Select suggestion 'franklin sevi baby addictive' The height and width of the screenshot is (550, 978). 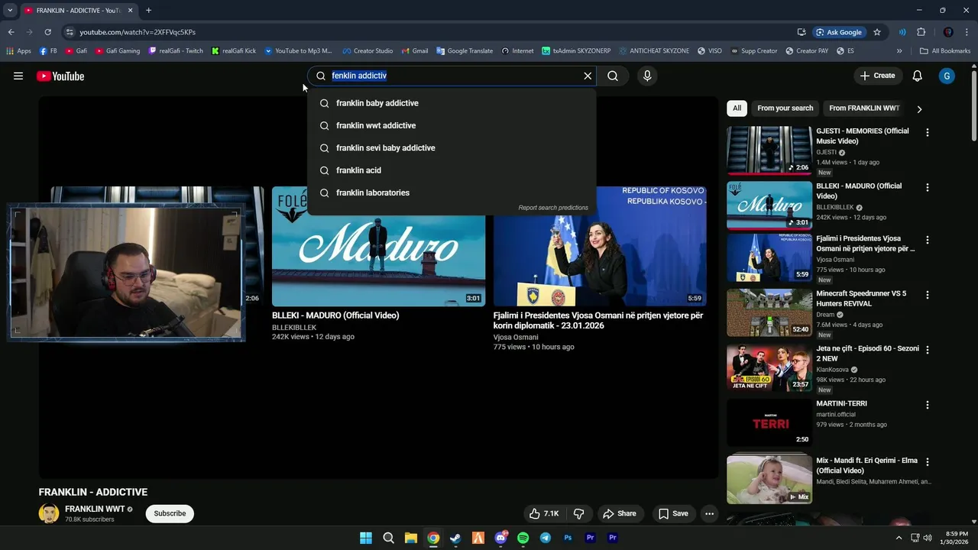click(x=452, y=147)
